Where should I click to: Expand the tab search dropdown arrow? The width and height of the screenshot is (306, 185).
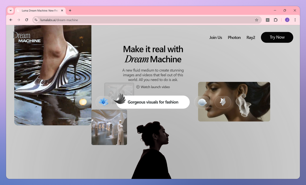pyautogui.click(x=10, y=10)
